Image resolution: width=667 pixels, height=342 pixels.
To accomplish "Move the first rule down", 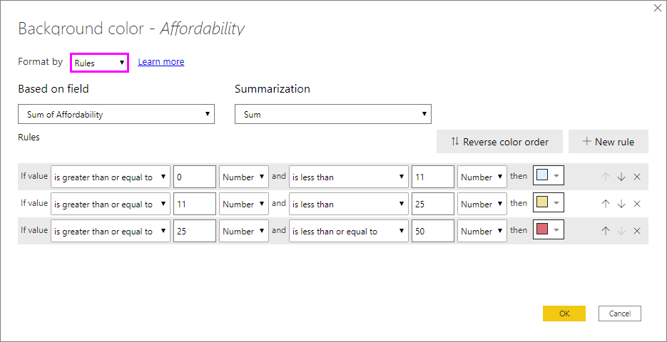I will [x=621, y=177].
